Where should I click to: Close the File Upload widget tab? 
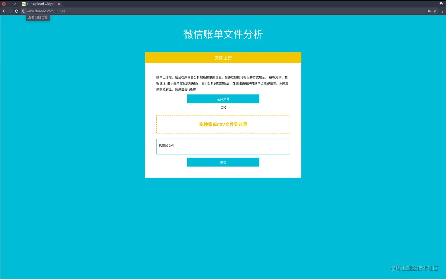[x=59, y=4]
